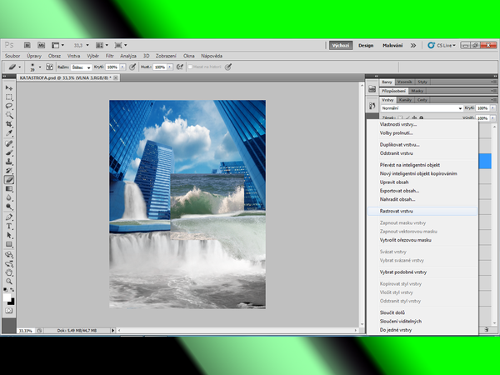Activate the Eyedropper tool
The image size is (500, 375).
9,133
